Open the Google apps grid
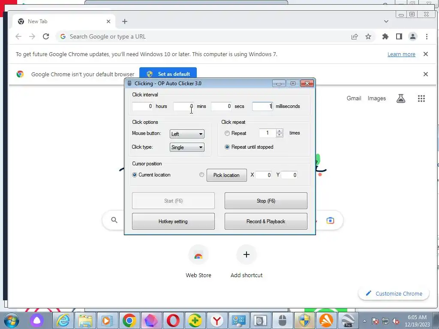Screen dimensions: 439x329 (x=421, y=99)
